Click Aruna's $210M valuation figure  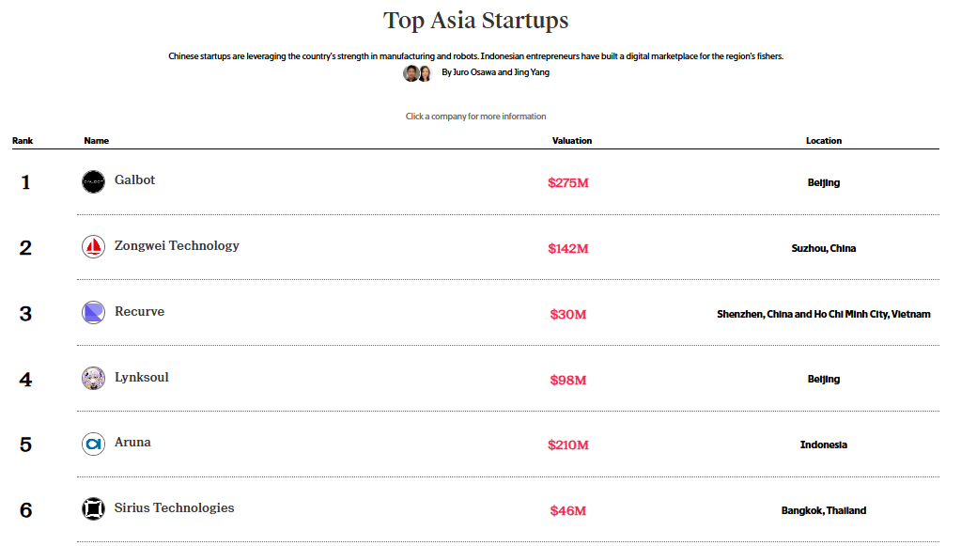click(x=568, y=445)
